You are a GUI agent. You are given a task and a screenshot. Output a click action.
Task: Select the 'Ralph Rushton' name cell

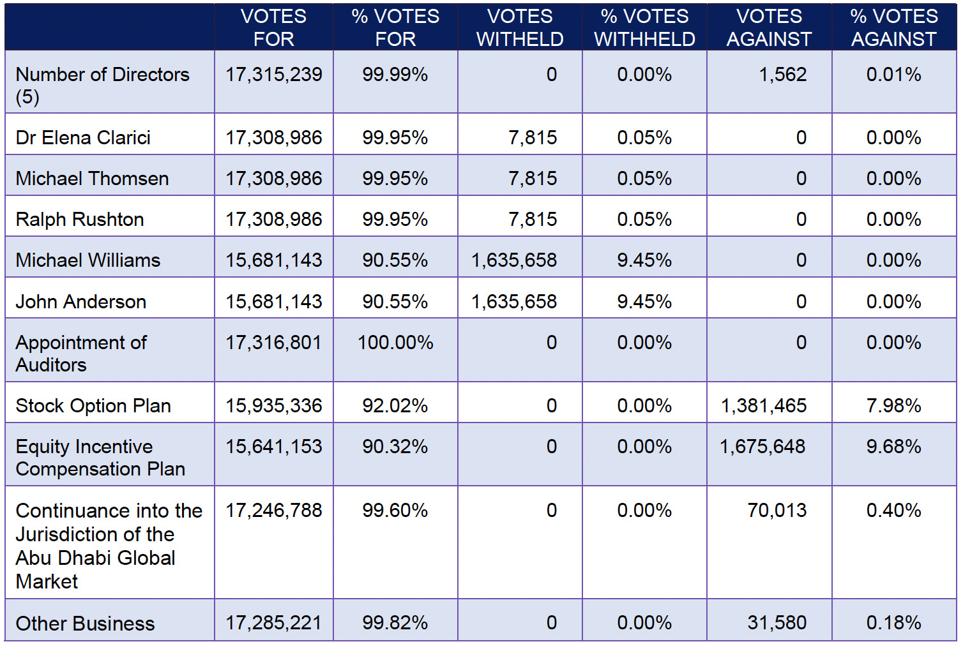[x=80, y=219]
